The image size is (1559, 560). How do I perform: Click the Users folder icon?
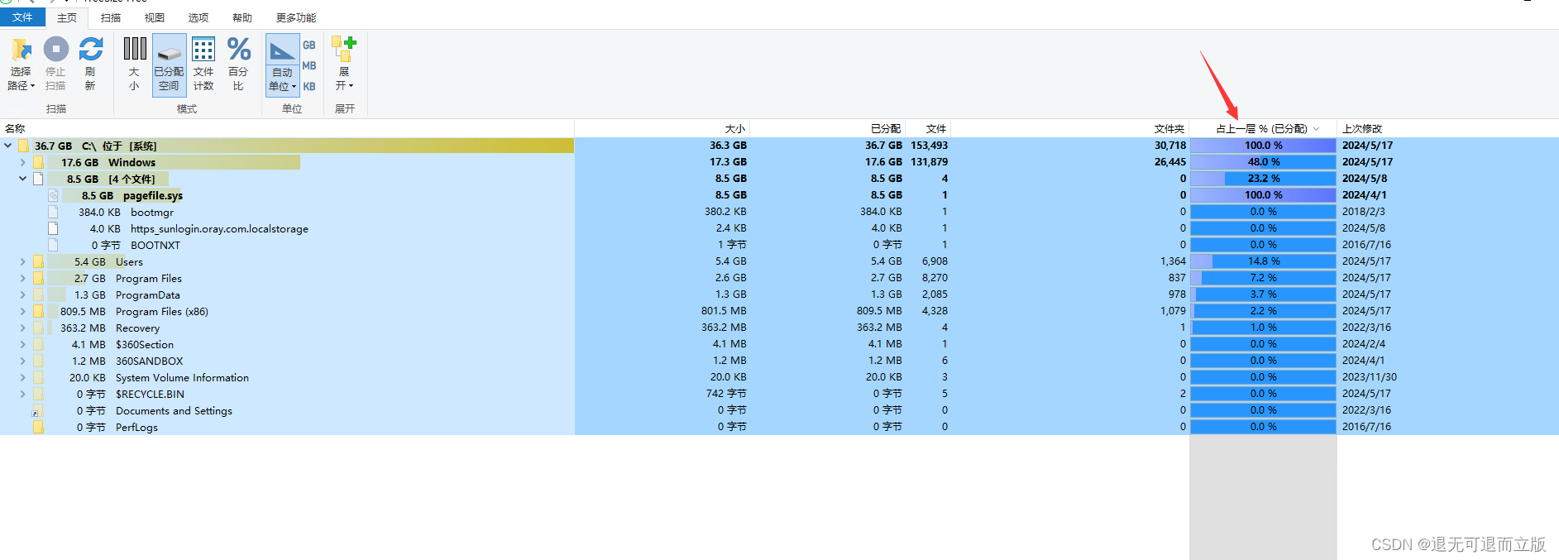(38, 261)
